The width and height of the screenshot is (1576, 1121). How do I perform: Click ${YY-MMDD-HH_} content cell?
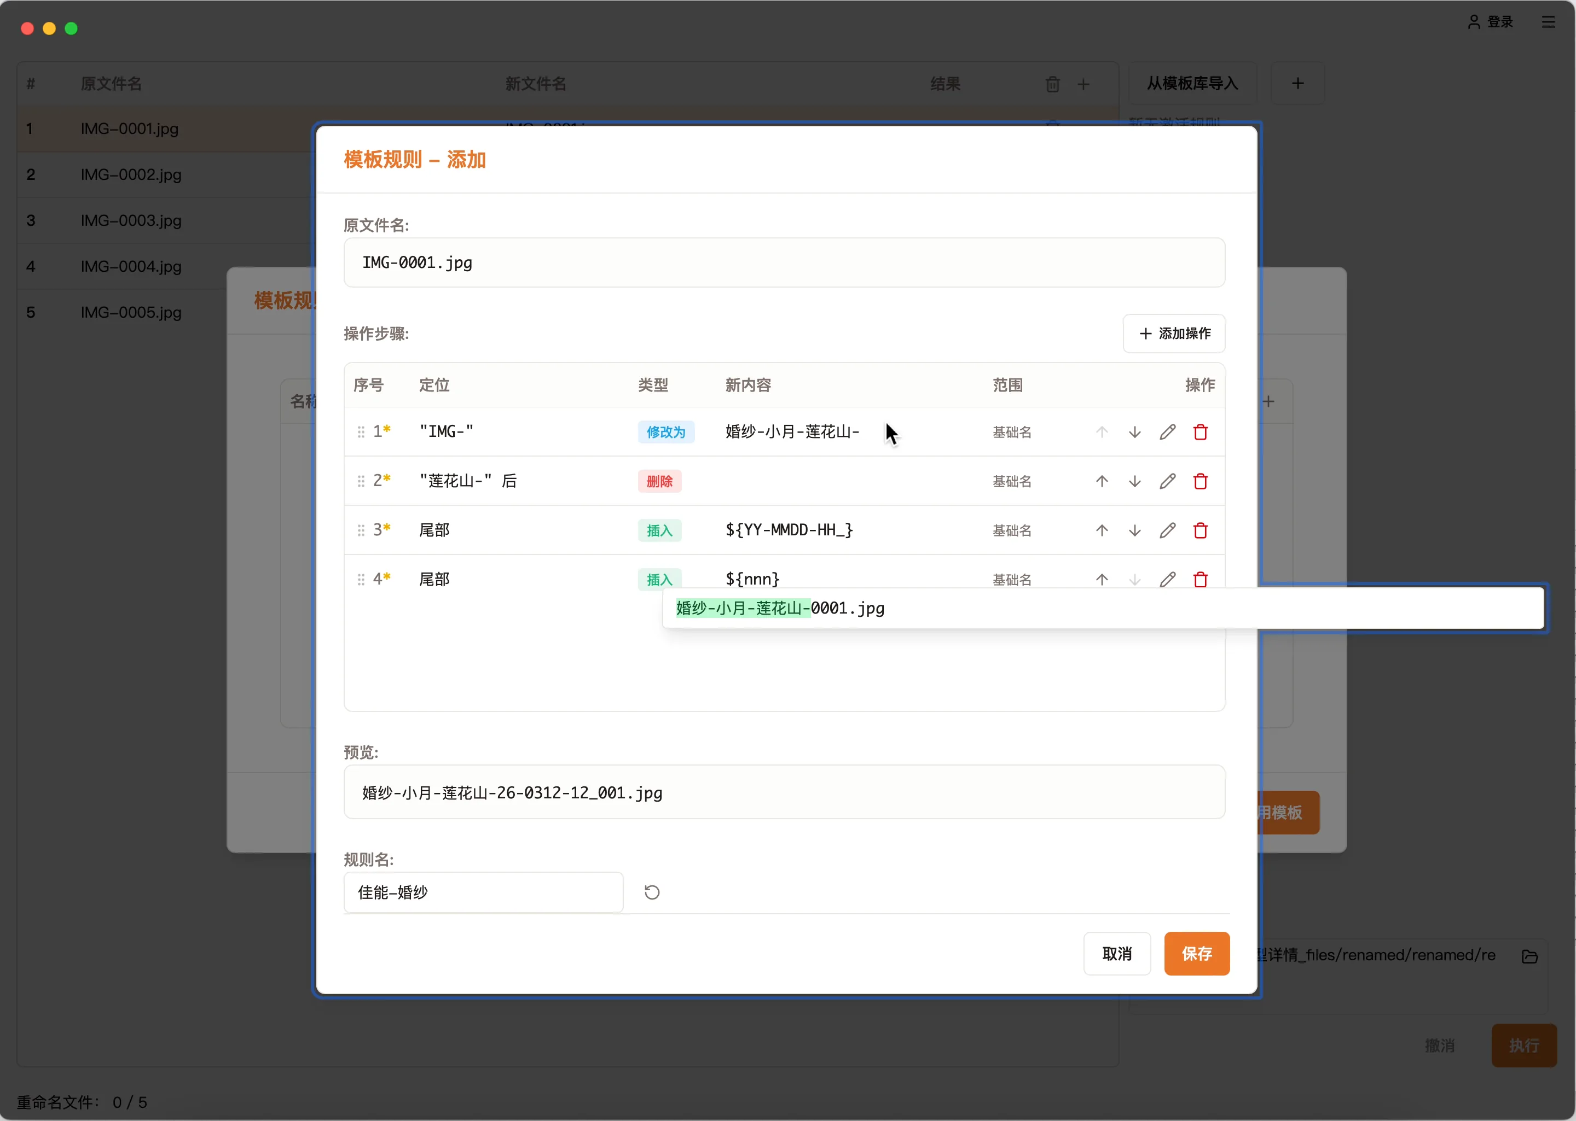point(789,530)
